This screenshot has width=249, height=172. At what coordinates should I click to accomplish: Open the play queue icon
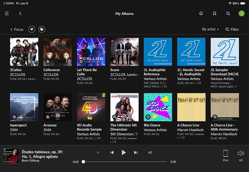[150, 153]
